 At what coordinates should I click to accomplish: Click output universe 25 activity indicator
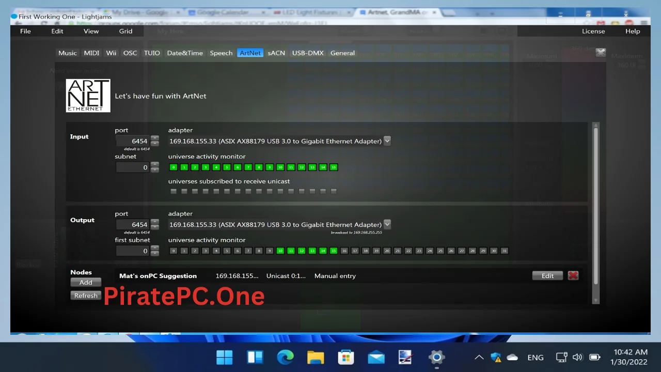click(x=440, y=251)
